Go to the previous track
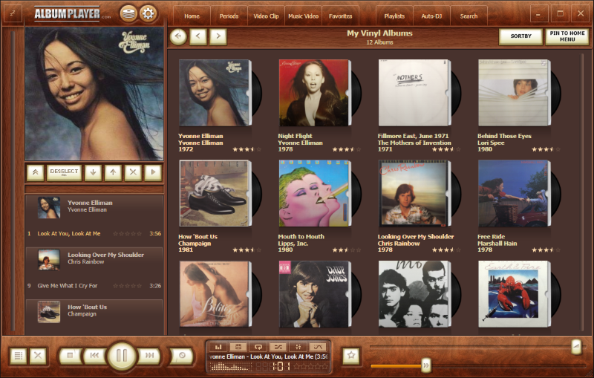The width and height of the screenshot is (594, 378). tap(94, 356)
